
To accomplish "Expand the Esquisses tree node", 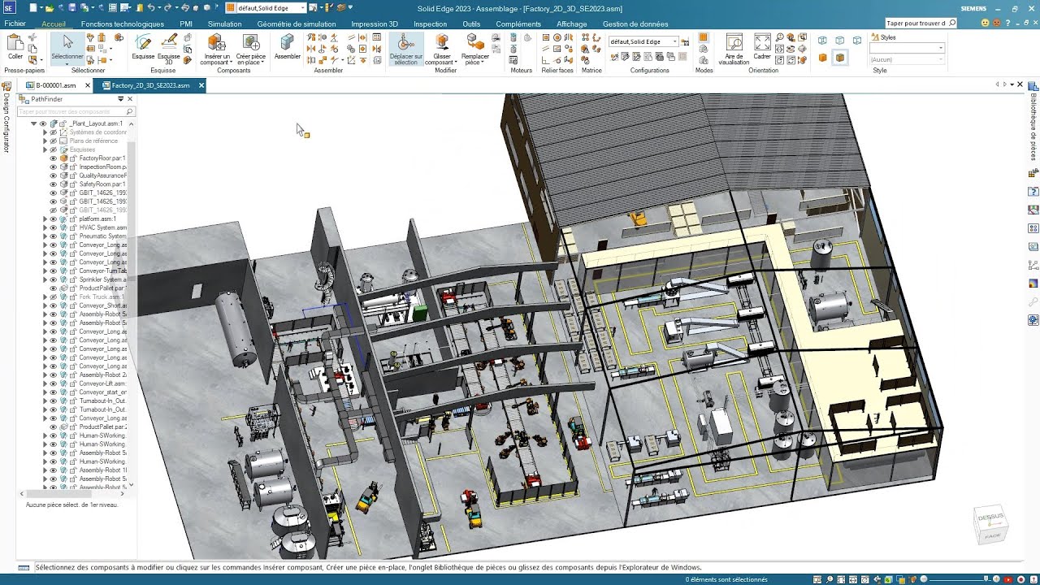I will 45,149.
